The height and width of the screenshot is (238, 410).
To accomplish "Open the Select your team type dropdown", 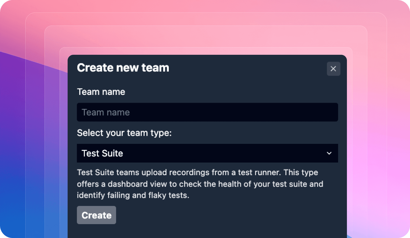I will click(x=207, y=153).
